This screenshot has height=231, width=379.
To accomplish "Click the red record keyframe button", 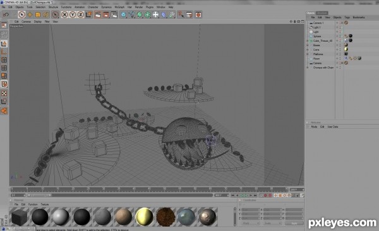I will coord(265,196).
